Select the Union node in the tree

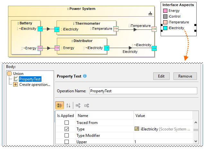(18, 74)
